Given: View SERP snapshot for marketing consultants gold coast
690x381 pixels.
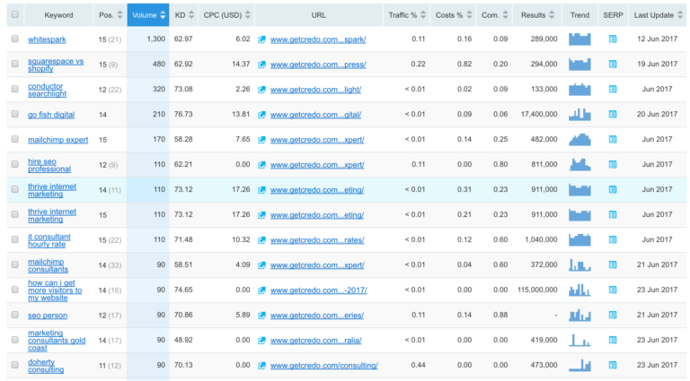Looking at the screenshot, I should [613, 340].
